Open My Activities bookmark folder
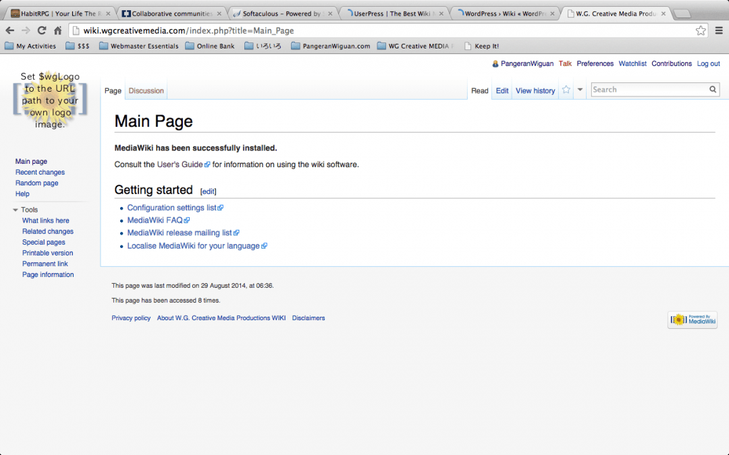Image resolution: width=729 pixels, height=455 pixels. (x=30, y=46)
